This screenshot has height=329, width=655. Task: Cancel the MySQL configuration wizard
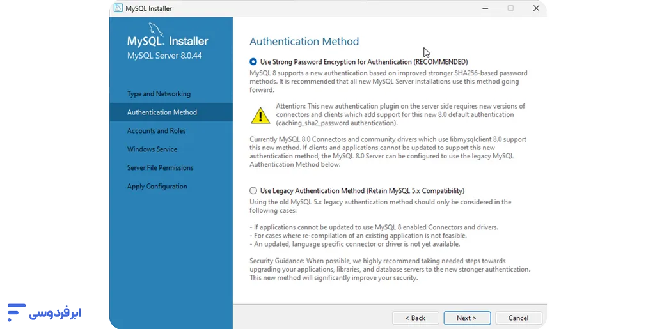pyautogui.click(x=518, y=318)
